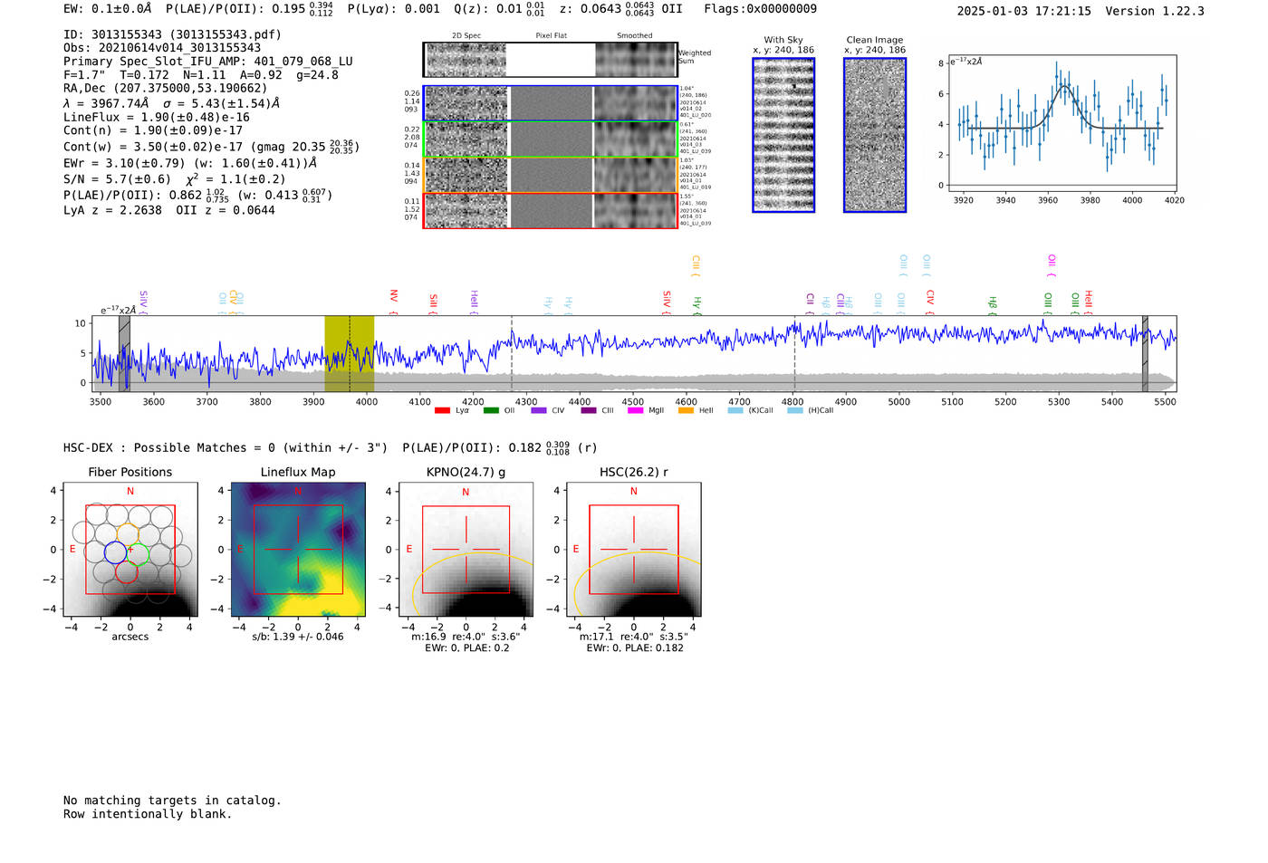Click the Flags:0x00000009 header text
This screenshot has height=863, width=1268.
[x=760, y=9]
